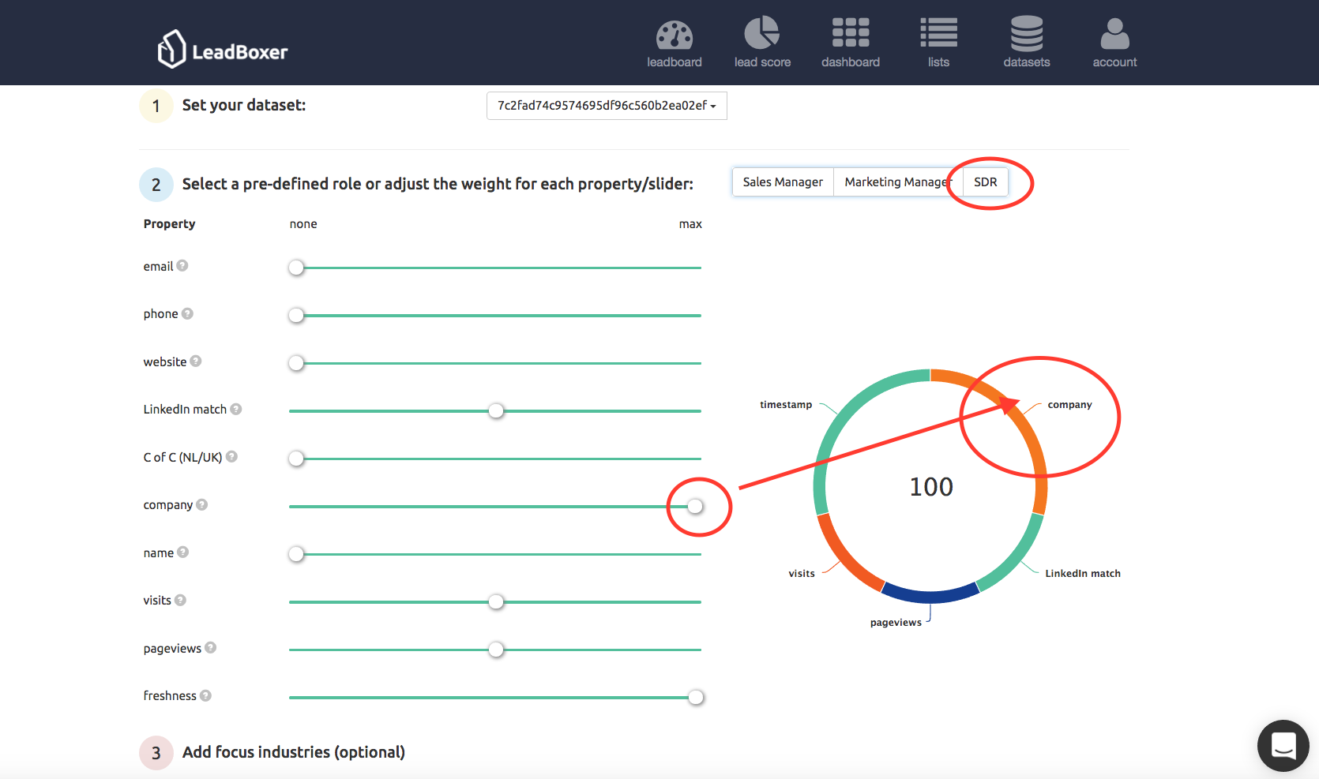Click the LeadBoxer logo

pyautogui.click(x=223, y=49)
